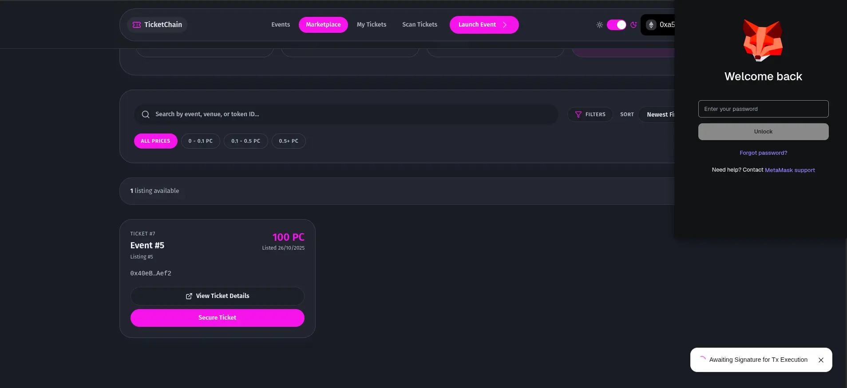
Task: Click the Event #5 title
Action: [x=147, y=246]
